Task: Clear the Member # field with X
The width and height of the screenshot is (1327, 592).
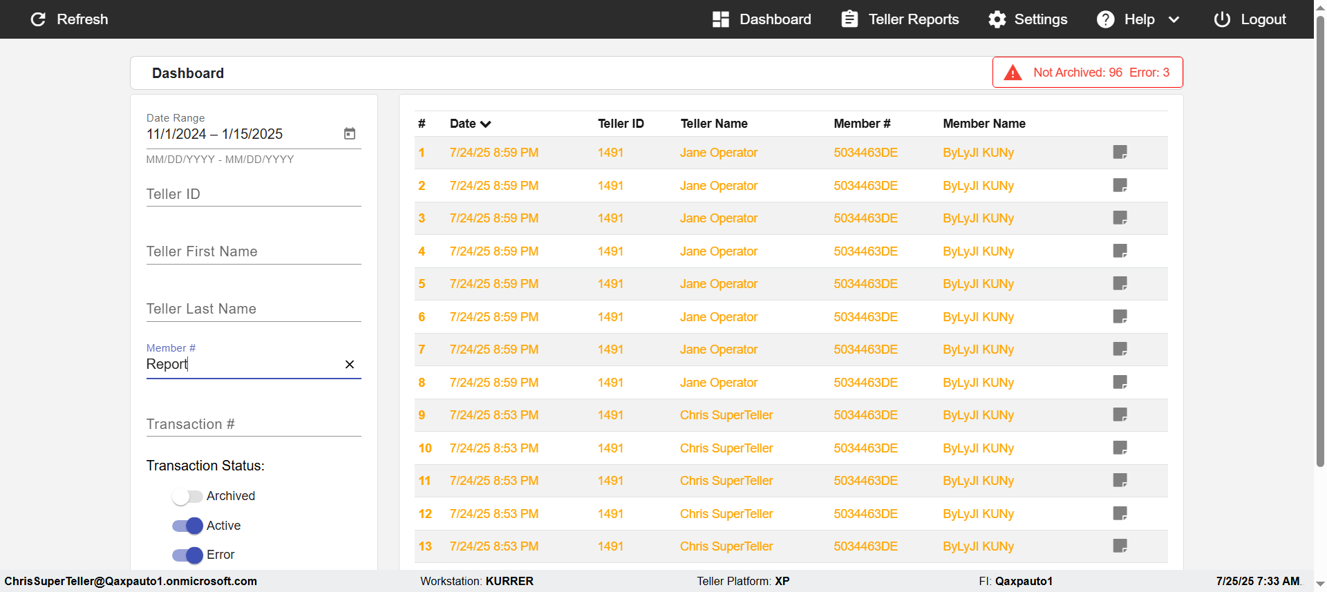Action: tap(350, 364)
